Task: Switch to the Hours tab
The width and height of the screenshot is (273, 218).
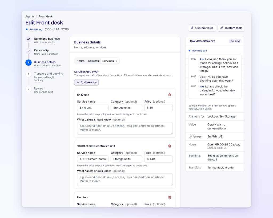Action: (81, 61)
